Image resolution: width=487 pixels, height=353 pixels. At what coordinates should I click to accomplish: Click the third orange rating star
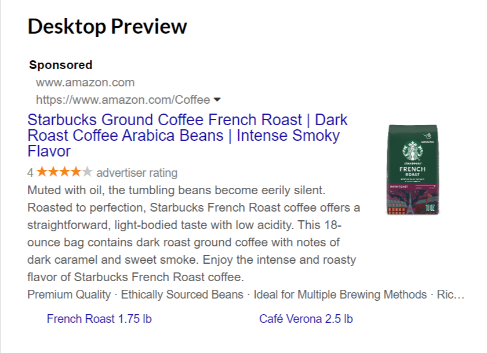click(x=64, y=172)
